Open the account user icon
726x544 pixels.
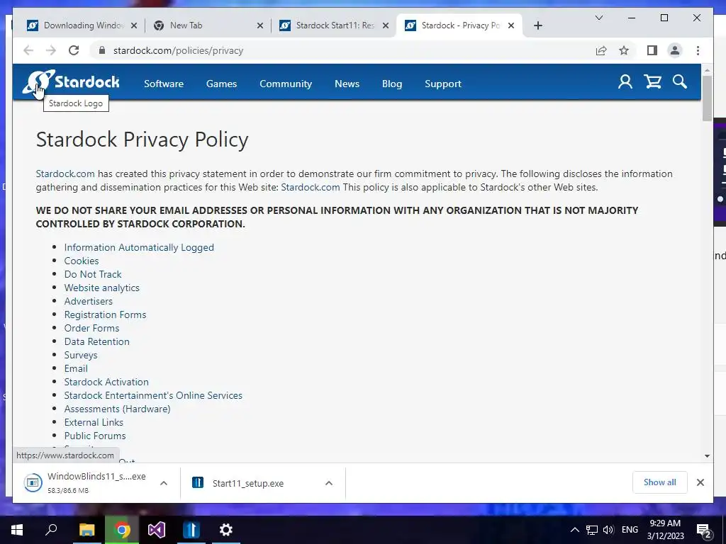tap(625, 82)
